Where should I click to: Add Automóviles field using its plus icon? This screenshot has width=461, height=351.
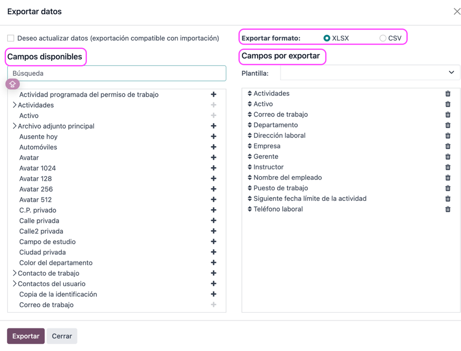(213, 147)
